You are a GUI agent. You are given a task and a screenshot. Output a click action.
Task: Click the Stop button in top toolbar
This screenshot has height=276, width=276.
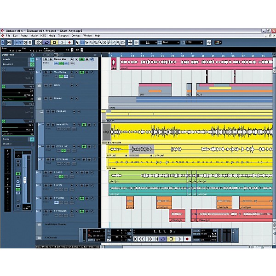click(x=54, y=42)
